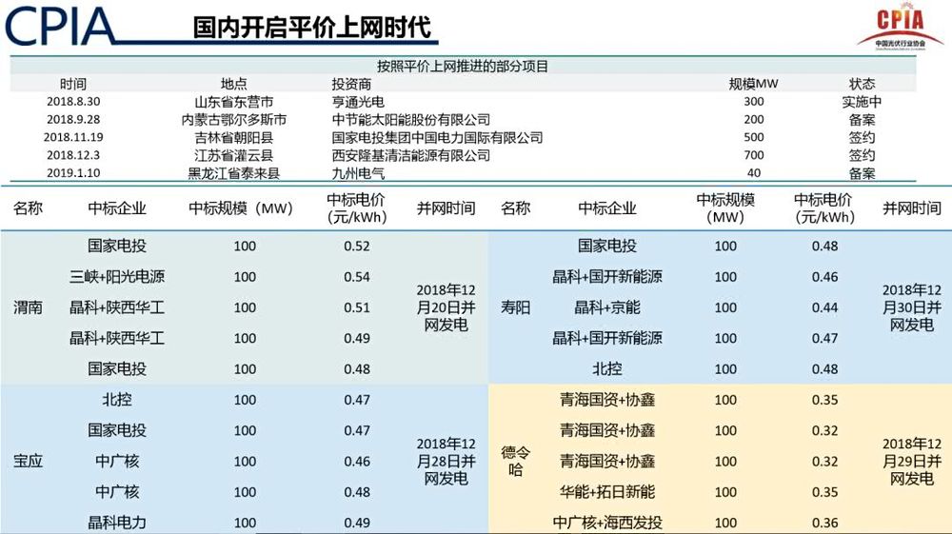Select the investor 中节能太阳能股份有限公司

point(410,120)
